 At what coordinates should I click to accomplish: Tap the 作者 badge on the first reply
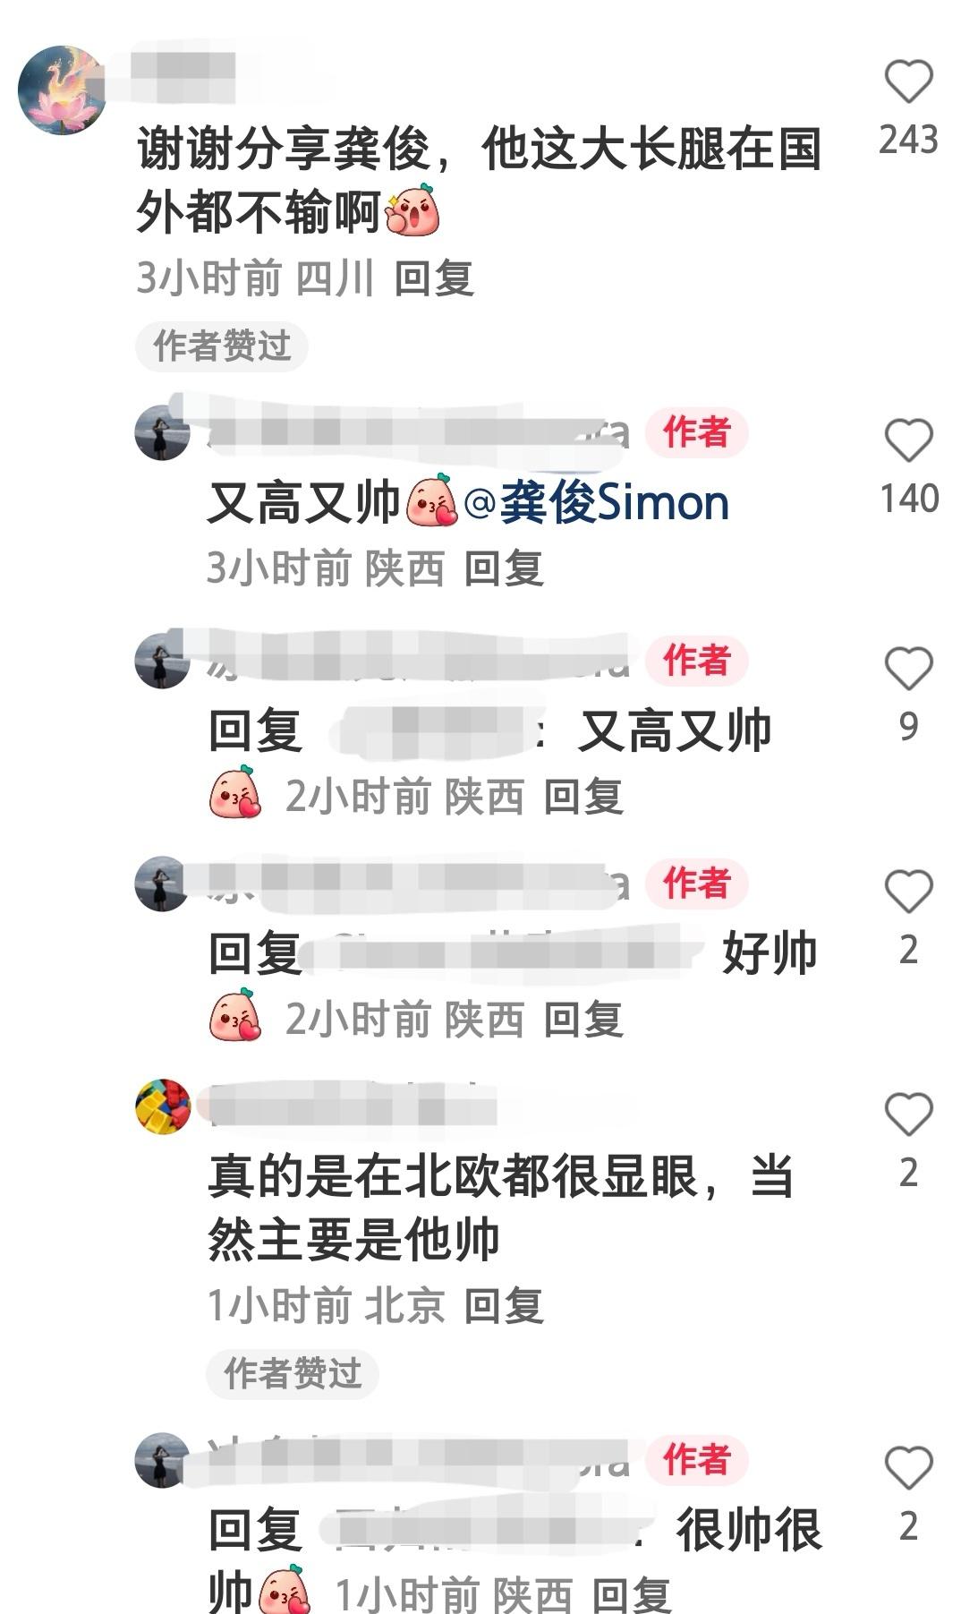point(696,432)
